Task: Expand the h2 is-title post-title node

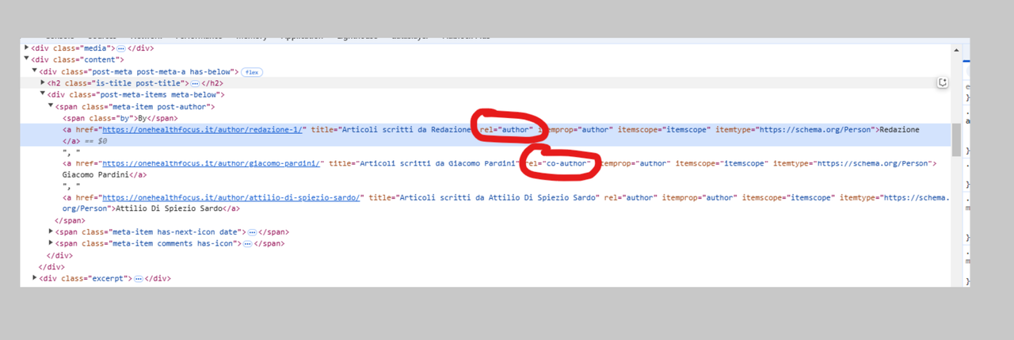Action: 43,83
